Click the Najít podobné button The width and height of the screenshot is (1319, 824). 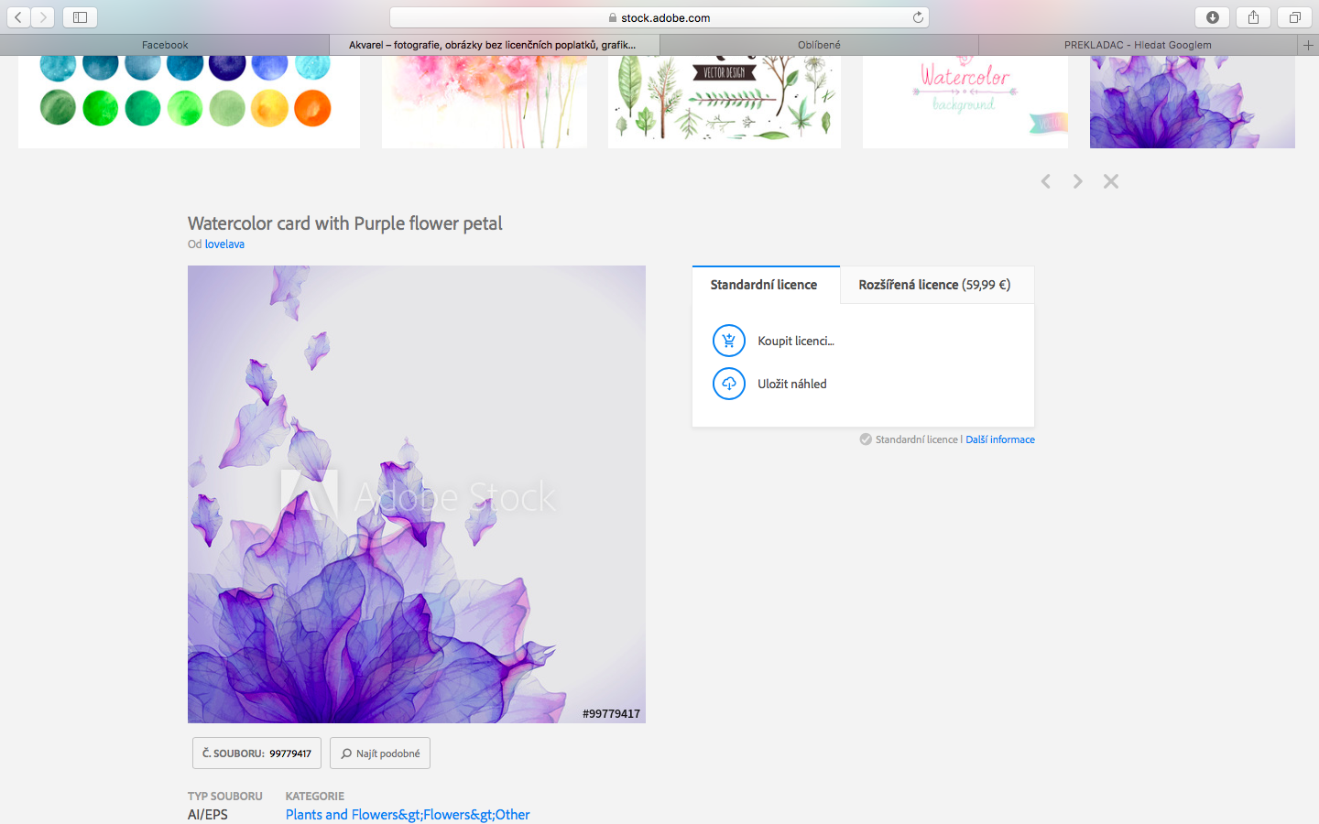[380, 754]
